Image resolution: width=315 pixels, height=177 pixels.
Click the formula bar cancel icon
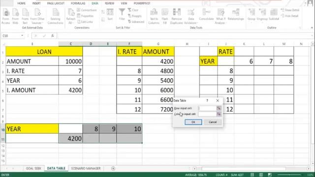click(x=36, y=36)
